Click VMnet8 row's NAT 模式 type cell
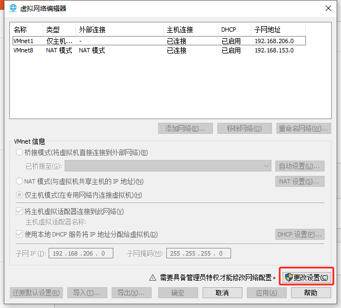 pos(59,50)
